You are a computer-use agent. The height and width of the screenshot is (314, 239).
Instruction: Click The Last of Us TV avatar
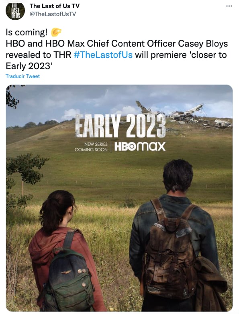(x=15, y=10)
